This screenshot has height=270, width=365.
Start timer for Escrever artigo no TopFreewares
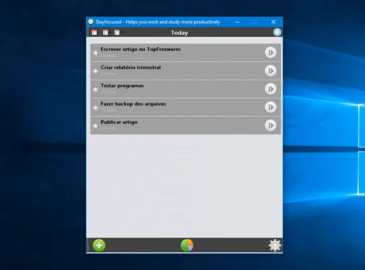271,53
